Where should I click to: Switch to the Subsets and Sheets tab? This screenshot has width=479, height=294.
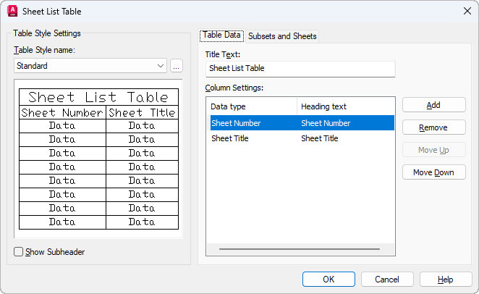(x=282, y=36)
